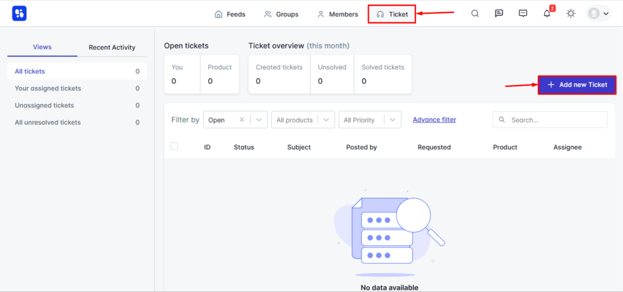Open the Members navigation item
Viewport: 623px width, 292px height.
click(338, 14)
